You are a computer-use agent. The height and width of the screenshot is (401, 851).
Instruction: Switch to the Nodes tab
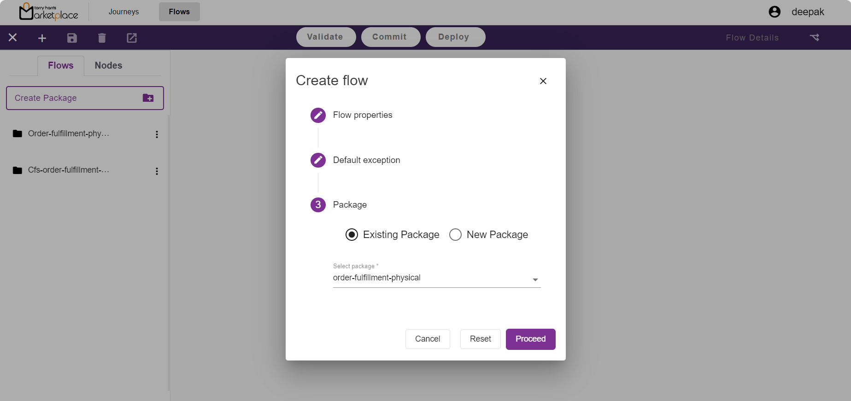pos(108,65)
